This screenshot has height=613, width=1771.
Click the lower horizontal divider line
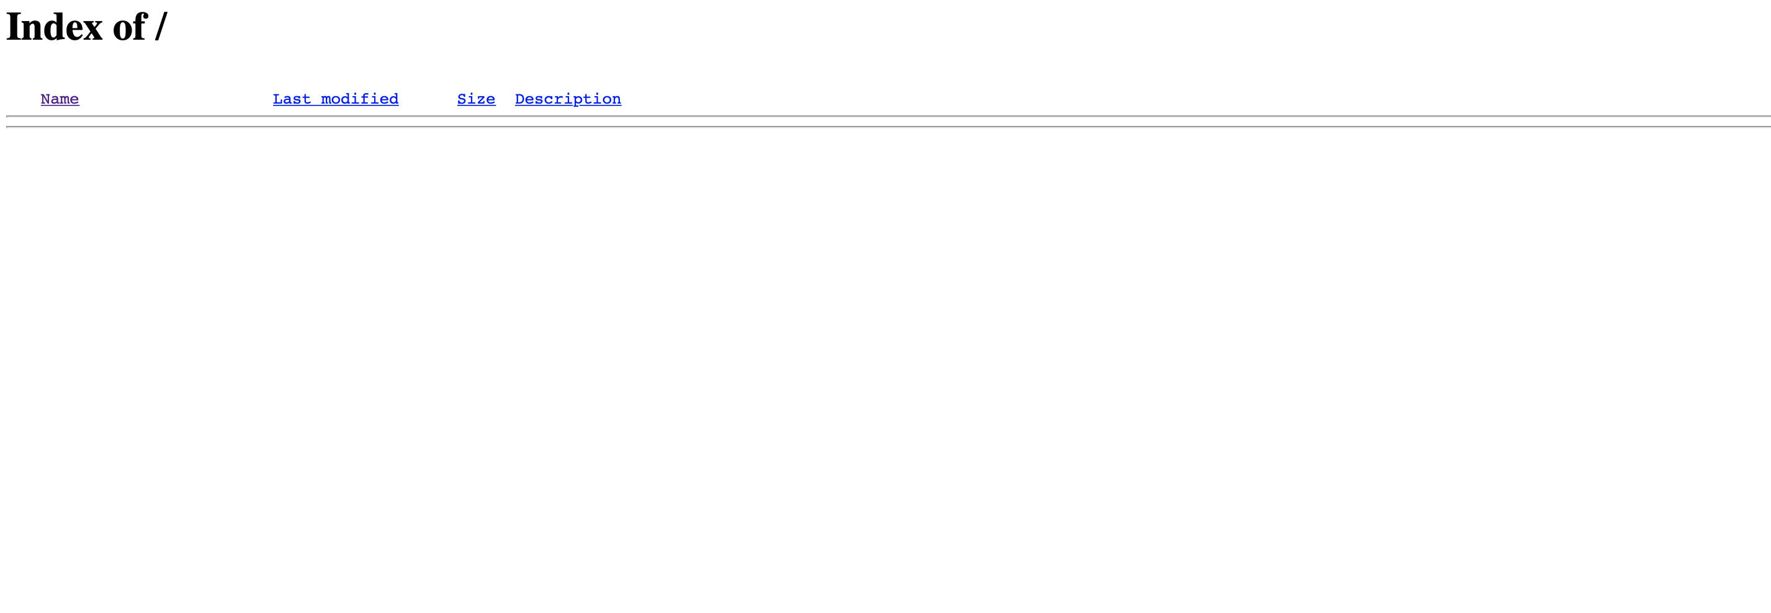pyautogui.click(x=888, y=127)
